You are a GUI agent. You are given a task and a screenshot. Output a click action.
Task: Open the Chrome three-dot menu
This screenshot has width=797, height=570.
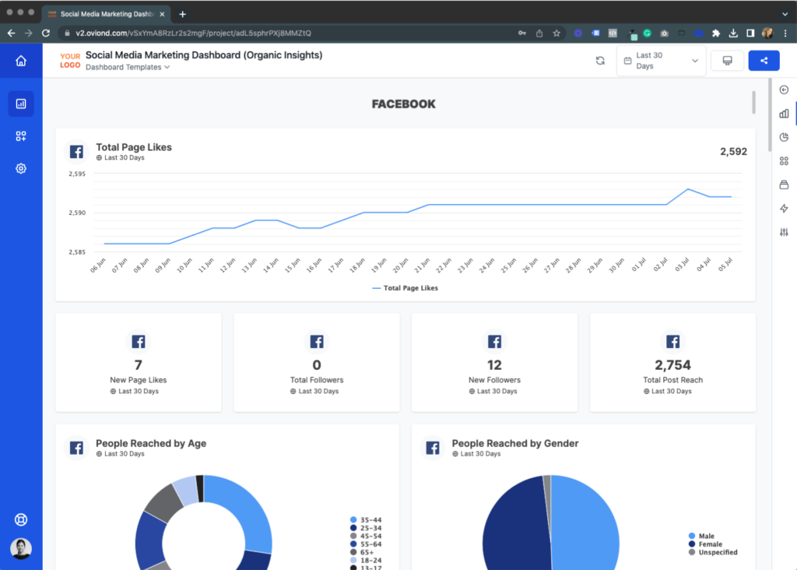click(x=785, y=33)
